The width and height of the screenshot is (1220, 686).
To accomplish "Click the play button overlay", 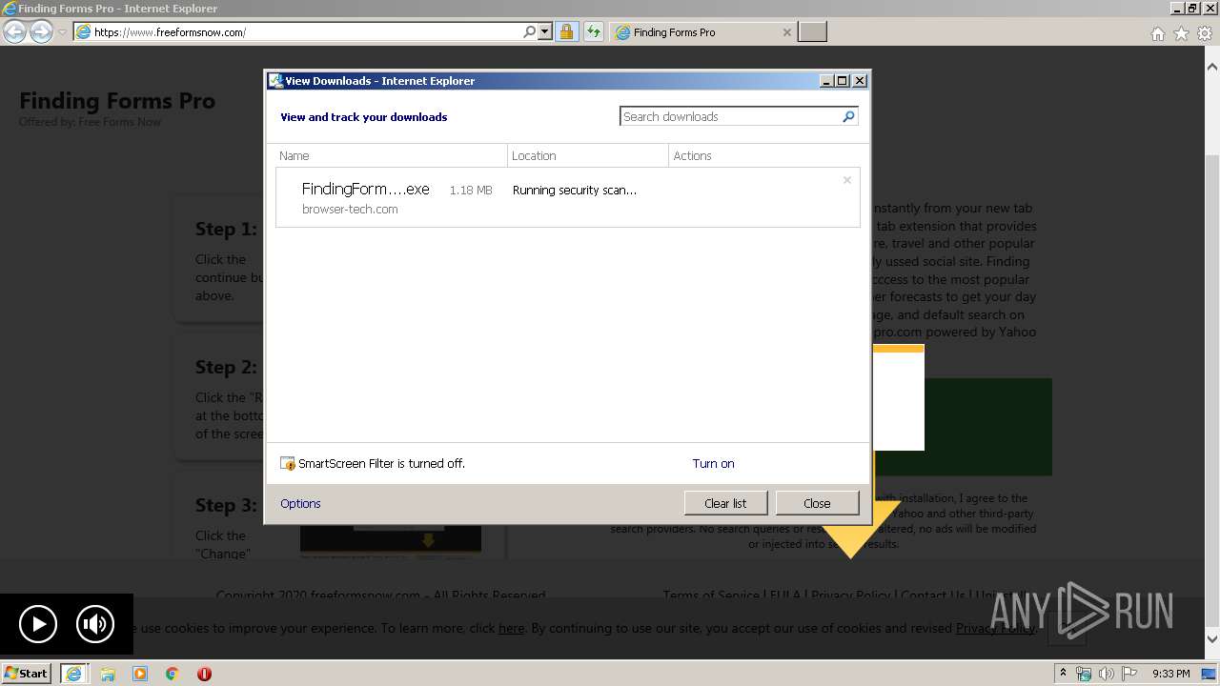I will pyautogui.click(x=38, y=624).
